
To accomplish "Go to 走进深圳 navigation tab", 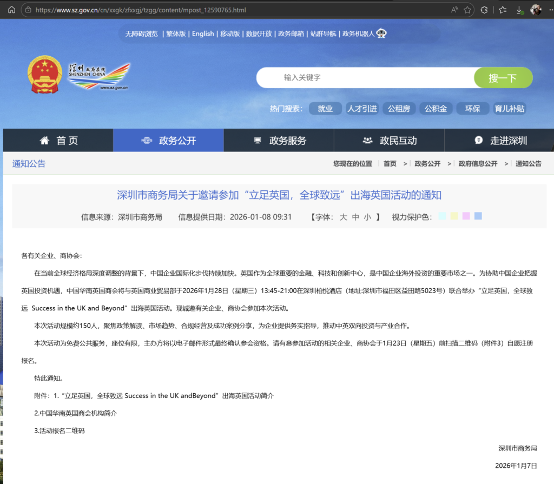I will 500,141.
